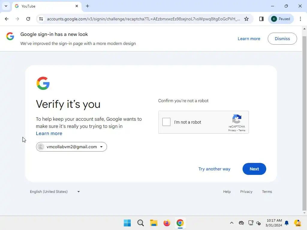Viewport: 307px width, 230px height.
Task: Go back using the browser back arrow
Action: click(x=7, y=19)
